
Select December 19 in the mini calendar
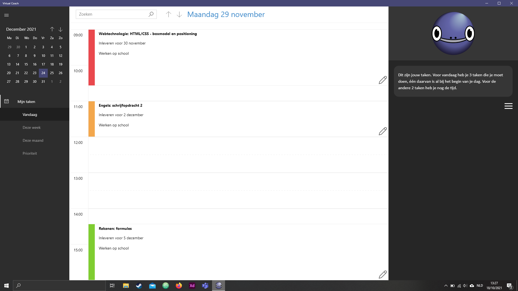click(60, 64)
